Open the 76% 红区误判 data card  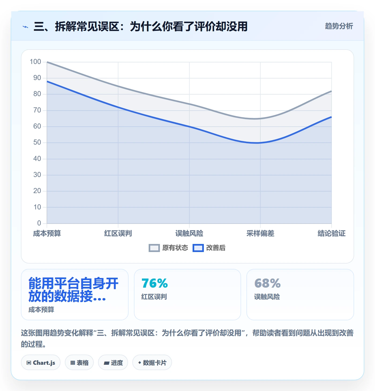click(187, 295)
